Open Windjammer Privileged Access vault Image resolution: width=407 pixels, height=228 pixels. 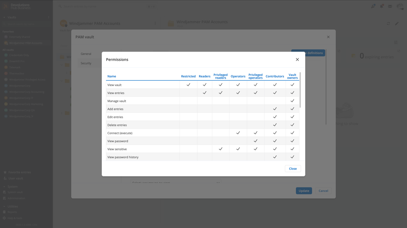click(27, 80)
